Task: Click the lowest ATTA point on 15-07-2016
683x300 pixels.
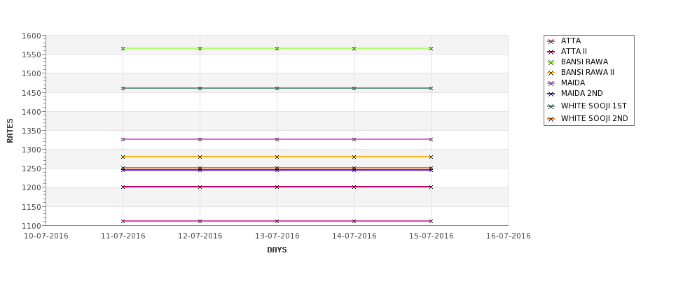Action: [432, 221]
